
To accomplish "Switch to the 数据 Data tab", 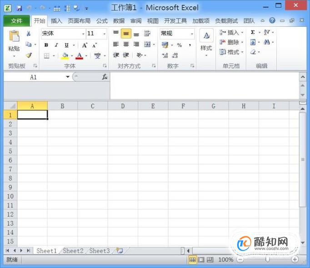I will click(x=119, y=21).
